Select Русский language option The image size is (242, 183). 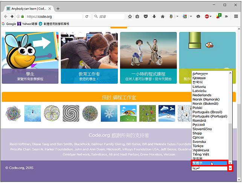(x=210, y=125)
